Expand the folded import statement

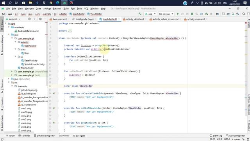coord(70,31)
